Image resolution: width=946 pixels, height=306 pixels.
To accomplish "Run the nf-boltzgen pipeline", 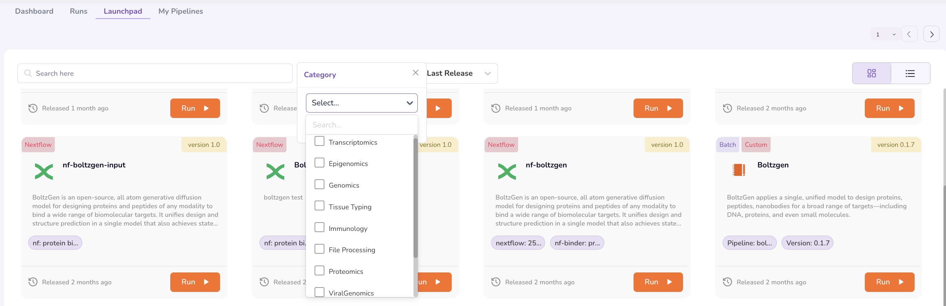I will 658,282.
